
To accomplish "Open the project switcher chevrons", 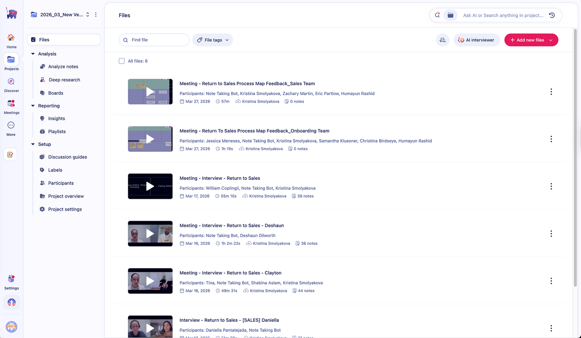I will coord(88,15).
